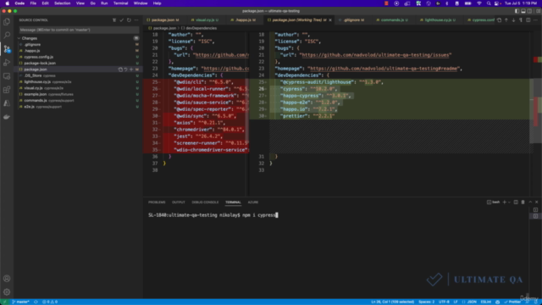Split editor right icon in editor toolbar
The image size is (542, 305).
[528, 20]
